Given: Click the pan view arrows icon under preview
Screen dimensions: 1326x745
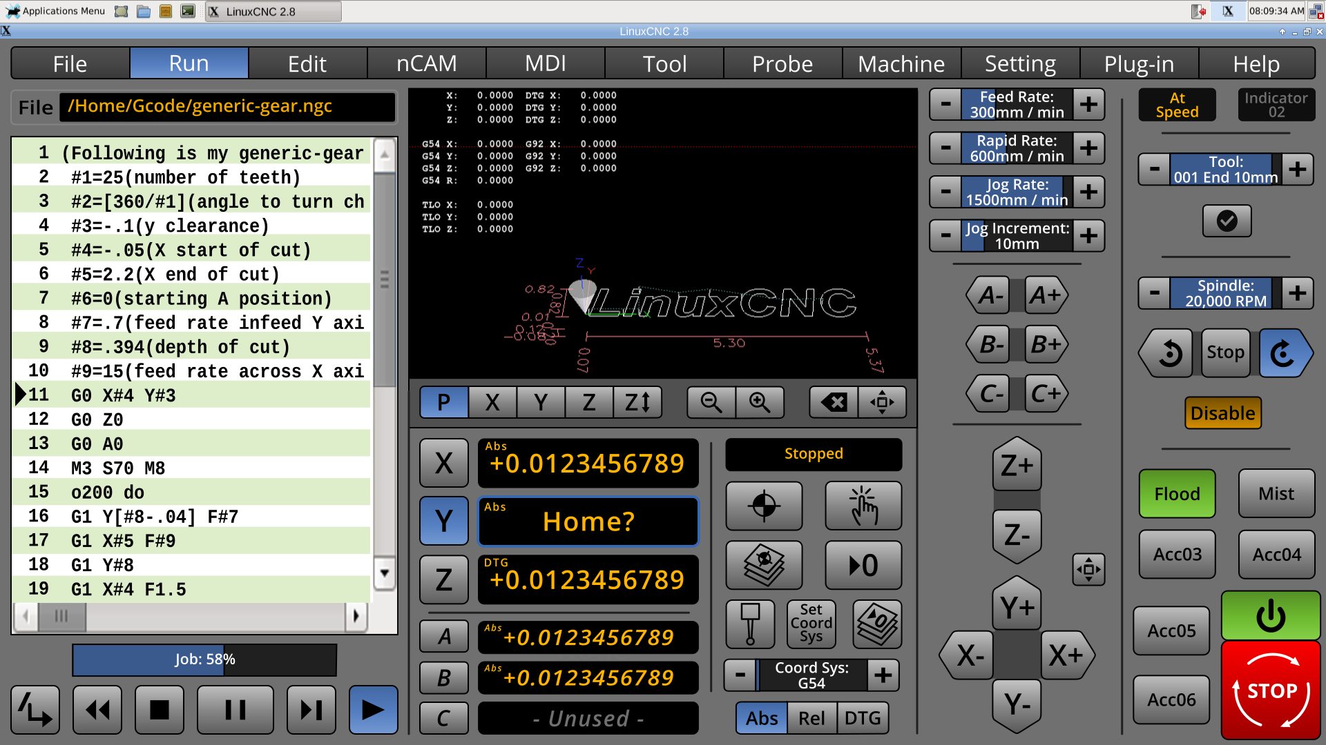Looking at the screenshot, I should [x=882, y=402].
